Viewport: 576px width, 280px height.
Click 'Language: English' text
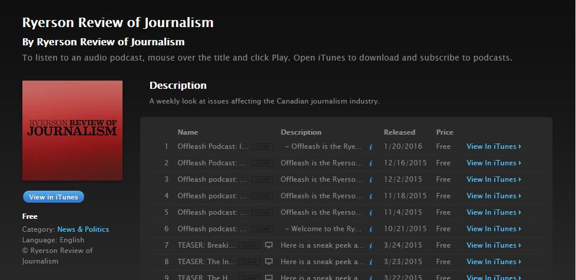tap(53, 240)
